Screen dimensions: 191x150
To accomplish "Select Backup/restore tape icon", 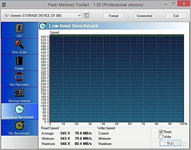I will click(19, 93).
